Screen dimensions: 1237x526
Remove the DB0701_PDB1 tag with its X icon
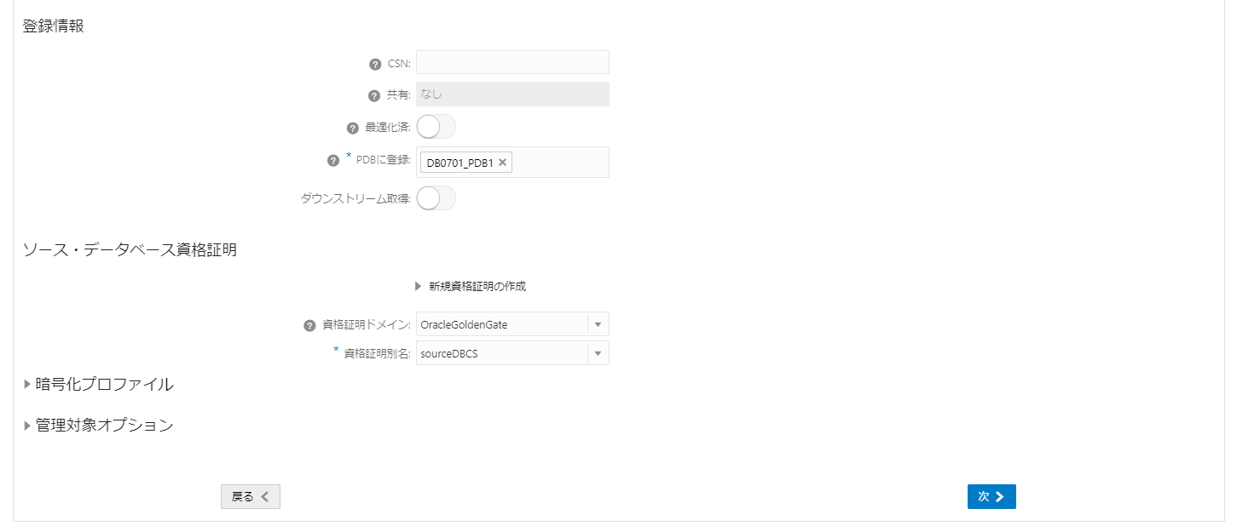pos(502,162)
